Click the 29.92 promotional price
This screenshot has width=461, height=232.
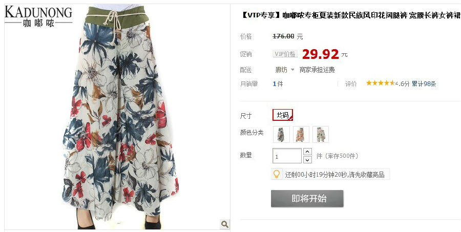click(321, 54)
